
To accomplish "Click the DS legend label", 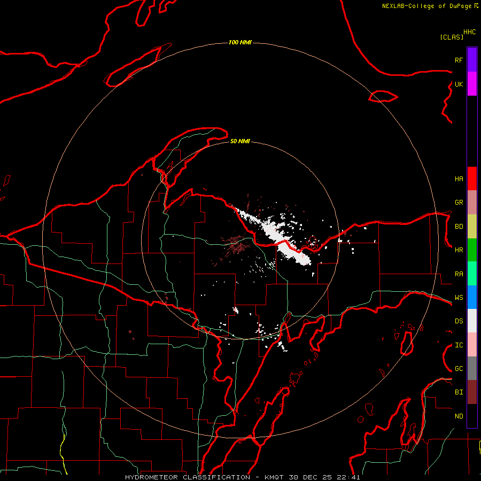I will pyautogui.click(x=459, y=321).
